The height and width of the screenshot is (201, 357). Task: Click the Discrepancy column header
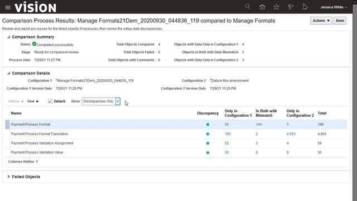(x=208, y=113)
